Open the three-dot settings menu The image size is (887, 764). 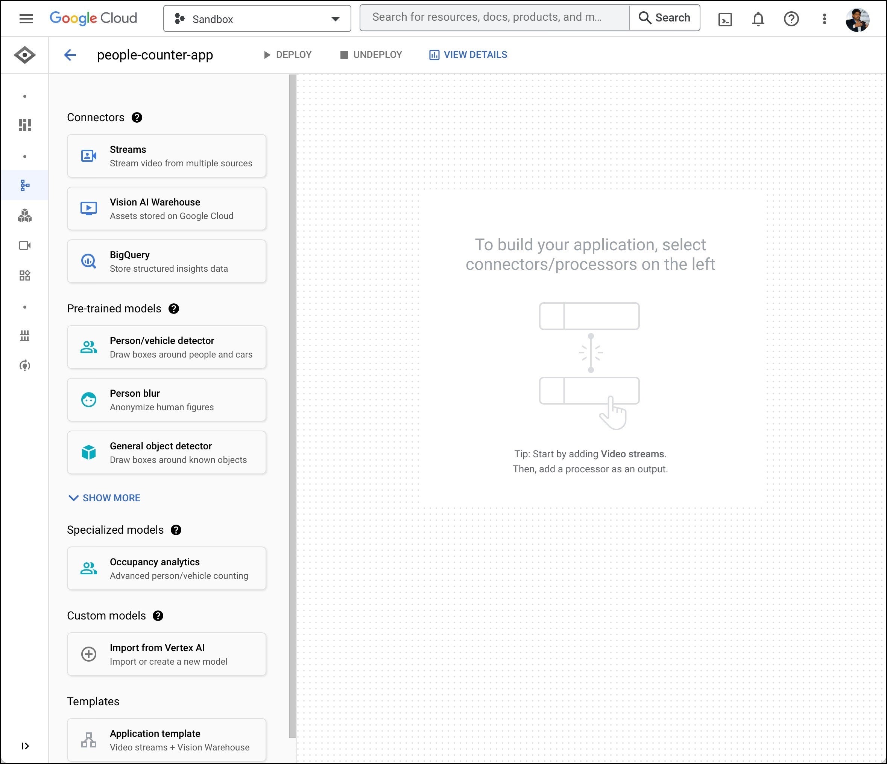tap(824, 19)
